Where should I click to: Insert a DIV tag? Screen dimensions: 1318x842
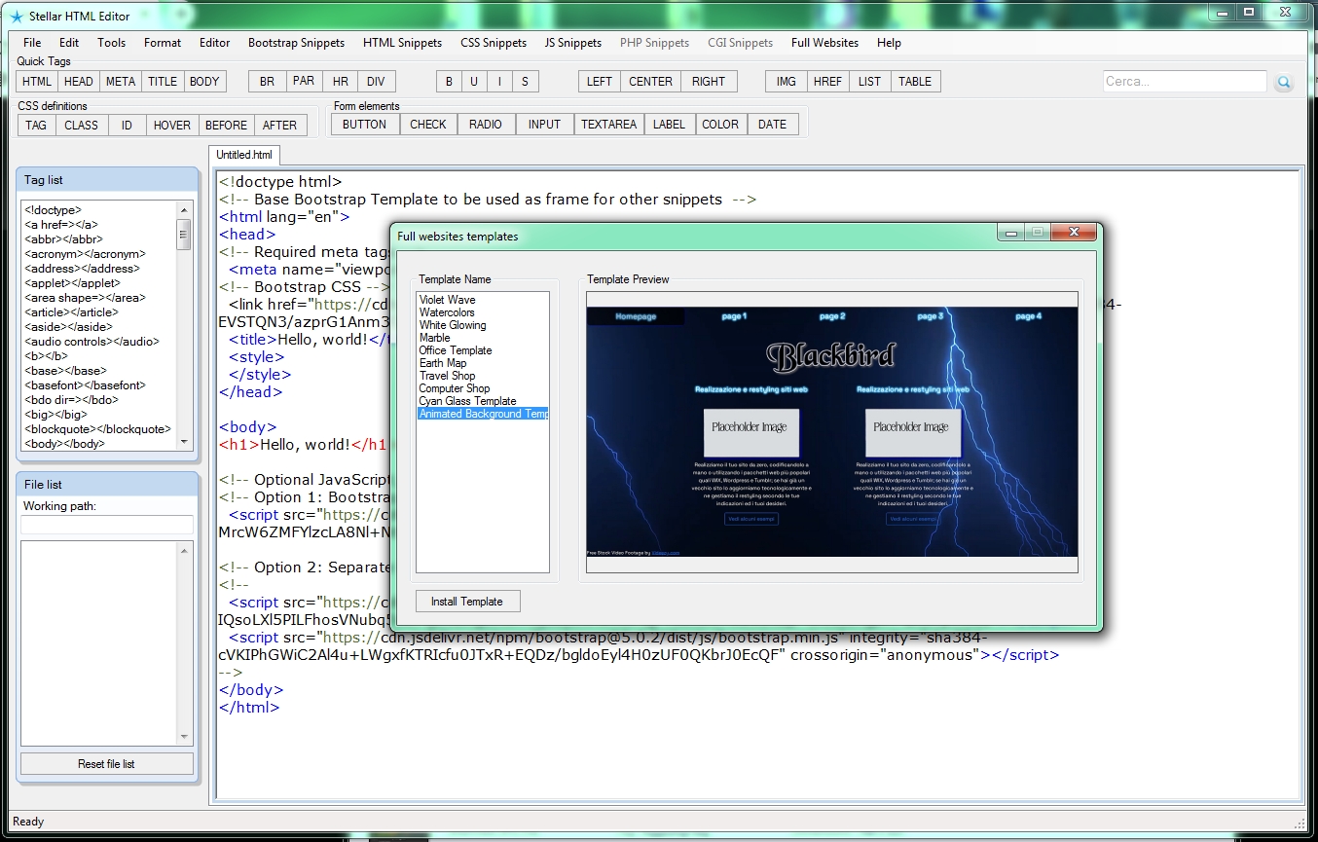click(376, 82)
